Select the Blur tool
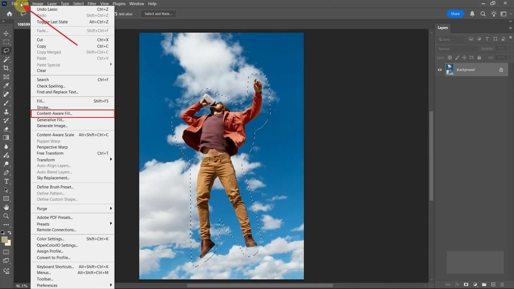514x289 pixels. click(x=6, y=146)
